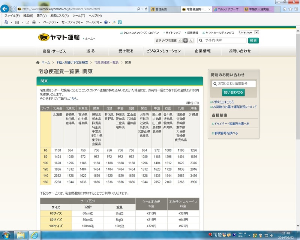This screenshot has width=300, height=240.
Task: Click the browser Forward arrow button
Action: coord(13,9)
